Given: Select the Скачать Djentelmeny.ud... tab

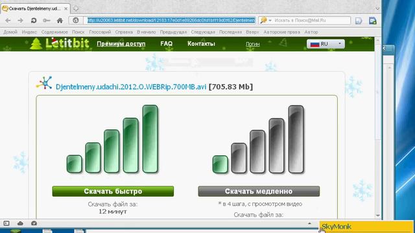Looking at the screenshot, I should [x=35, y=8].
